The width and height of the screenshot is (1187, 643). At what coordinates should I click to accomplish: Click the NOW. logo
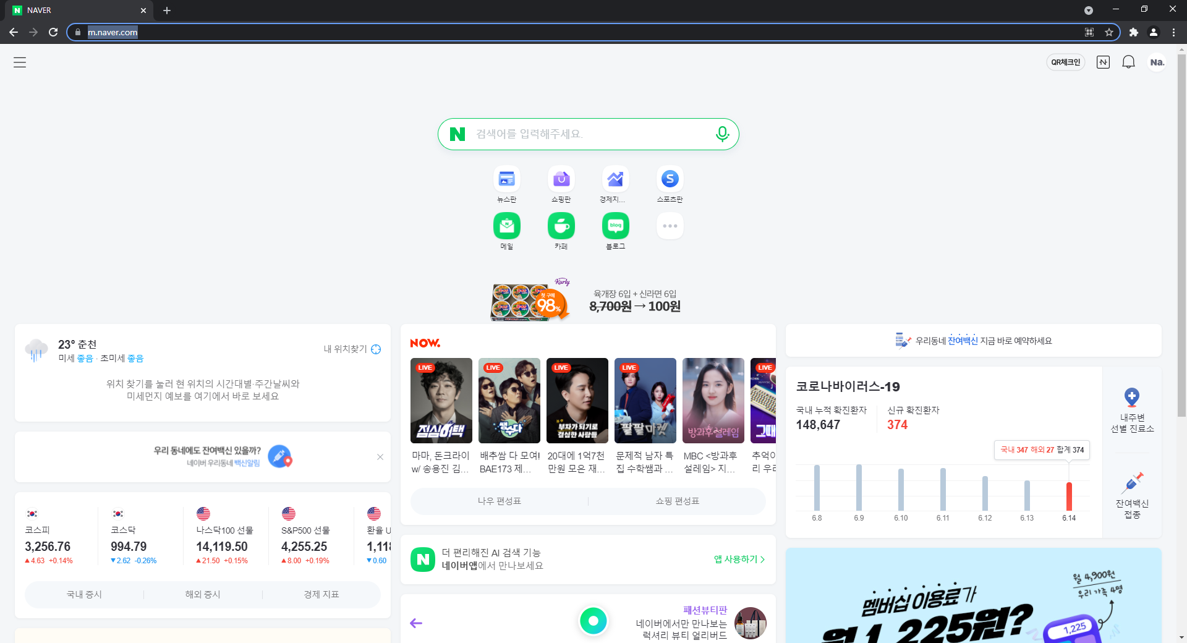[x=425, y=343]
